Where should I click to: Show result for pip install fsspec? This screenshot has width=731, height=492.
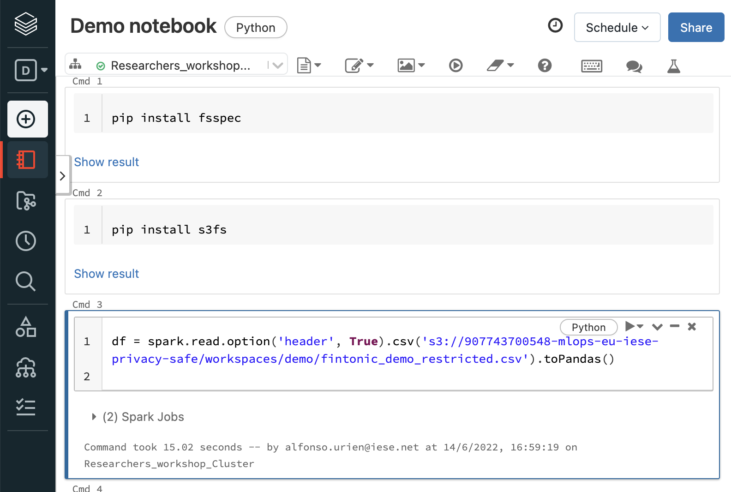point(107,162)
